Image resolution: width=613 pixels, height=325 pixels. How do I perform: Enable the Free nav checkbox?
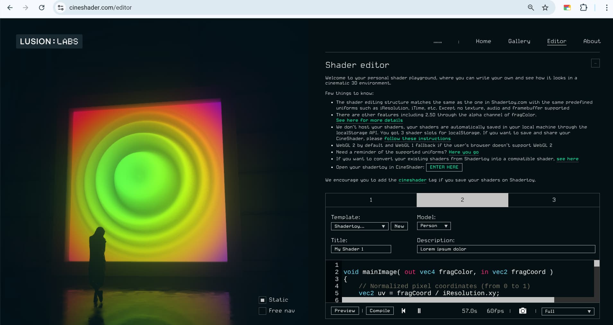[262, 311]
